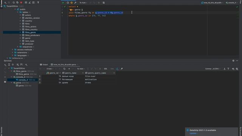
Task: Click the add data source plus icon
Action: coord(5,3)
